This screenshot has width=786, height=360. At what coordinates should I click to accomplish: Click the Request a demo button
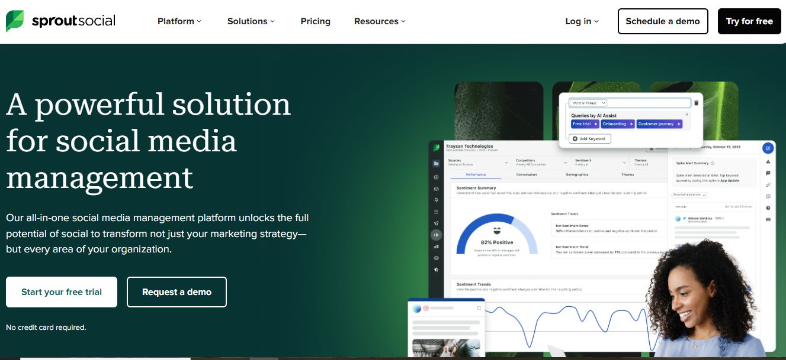coord(177,292)
